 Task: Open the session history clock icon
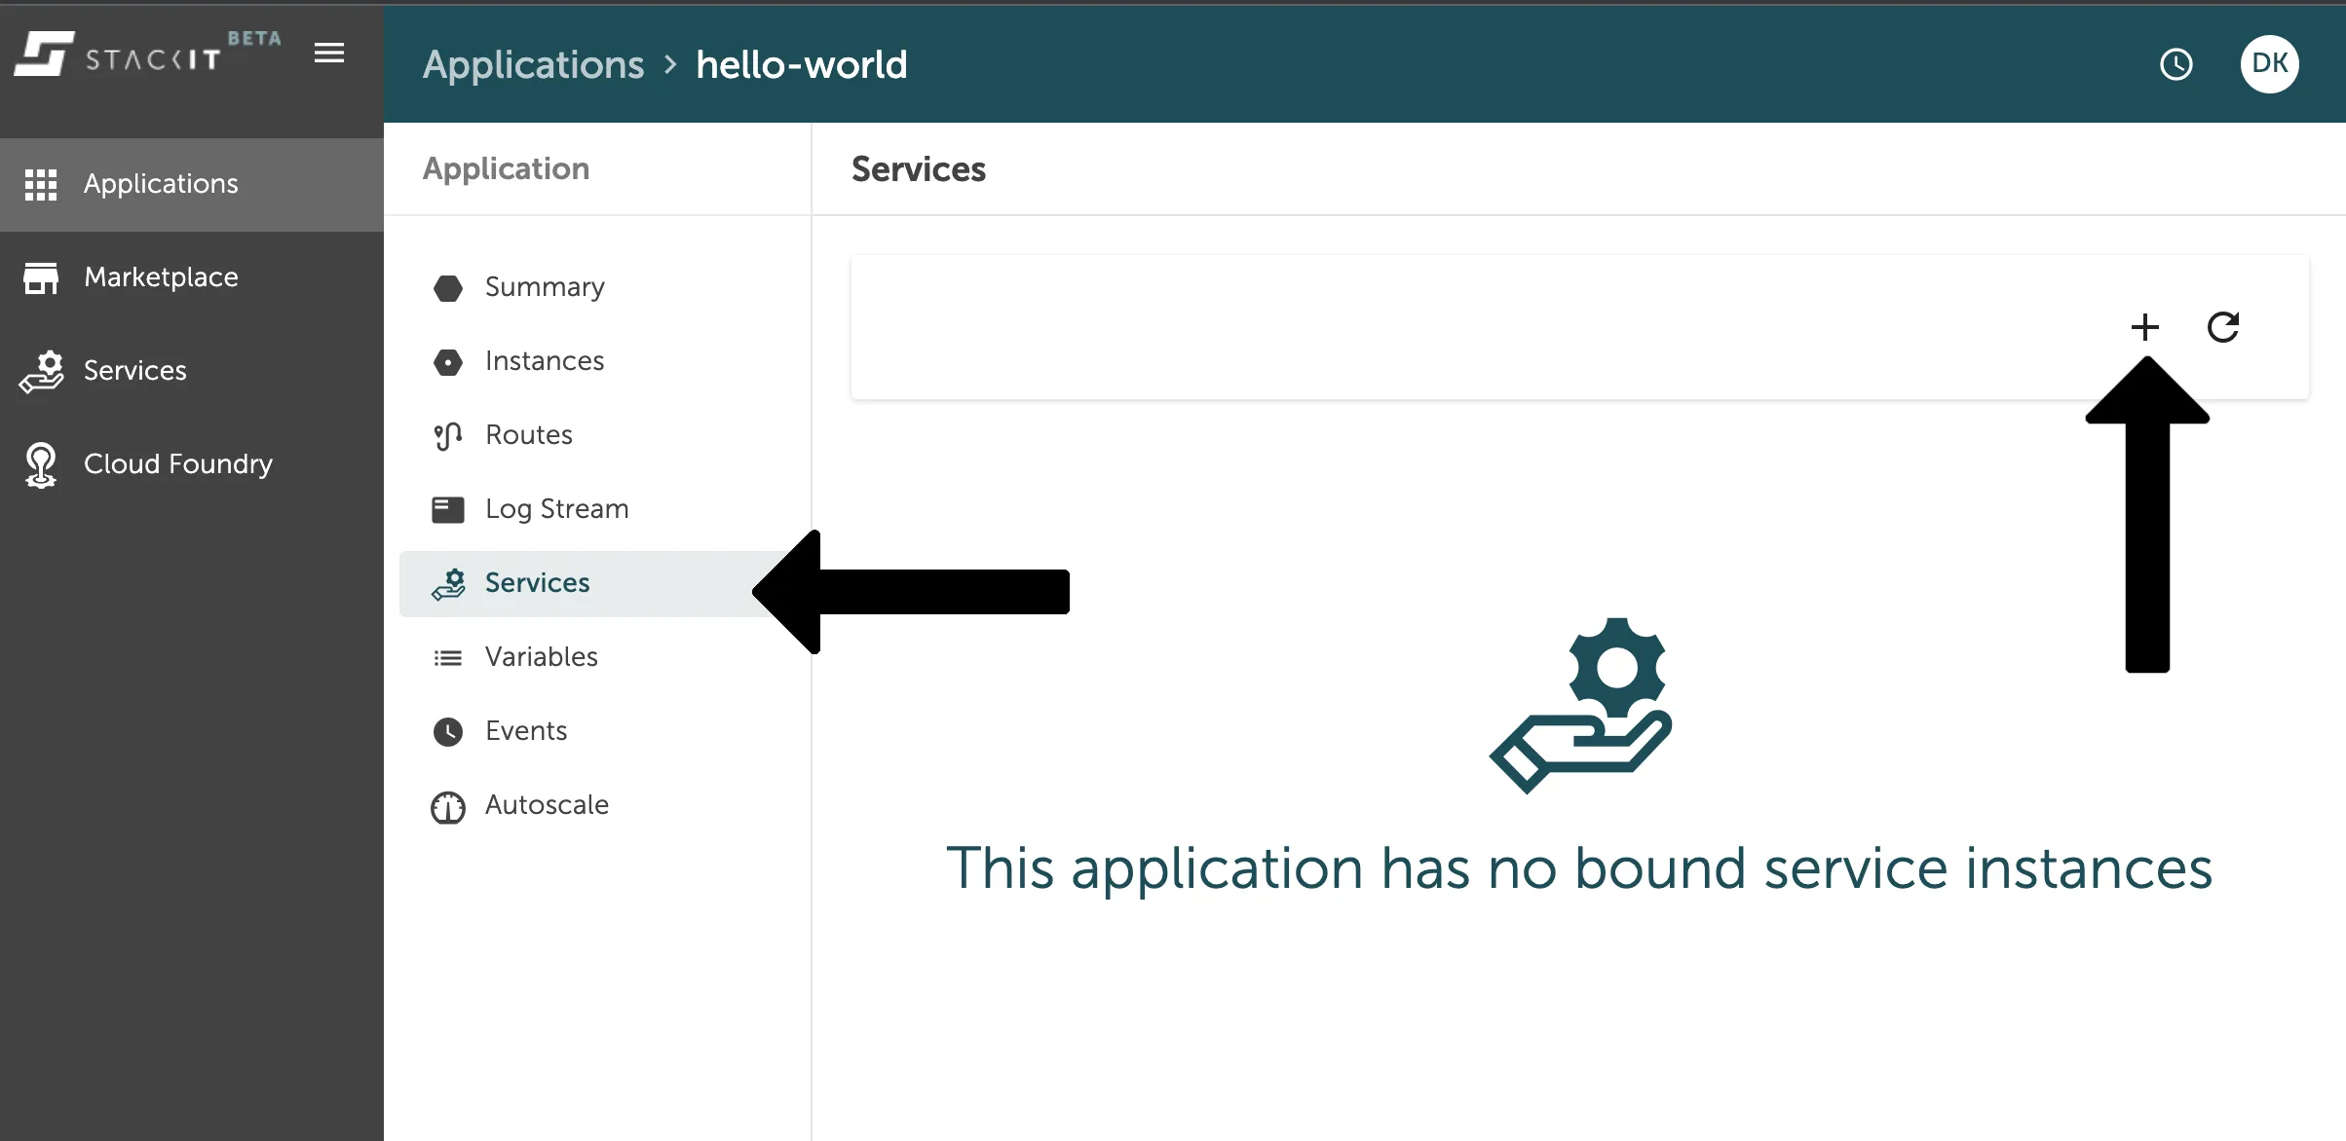tap(2176, 63)
